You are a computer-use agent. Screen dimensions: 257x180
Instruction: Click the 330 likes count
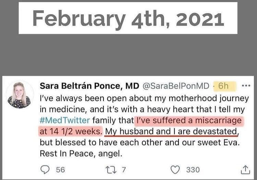click(193, 169)
